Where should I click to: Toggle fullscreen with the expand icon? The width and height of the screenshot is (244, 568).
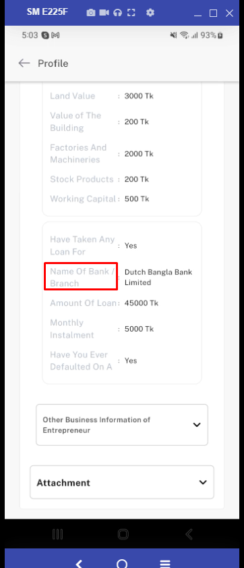[131, 13]
